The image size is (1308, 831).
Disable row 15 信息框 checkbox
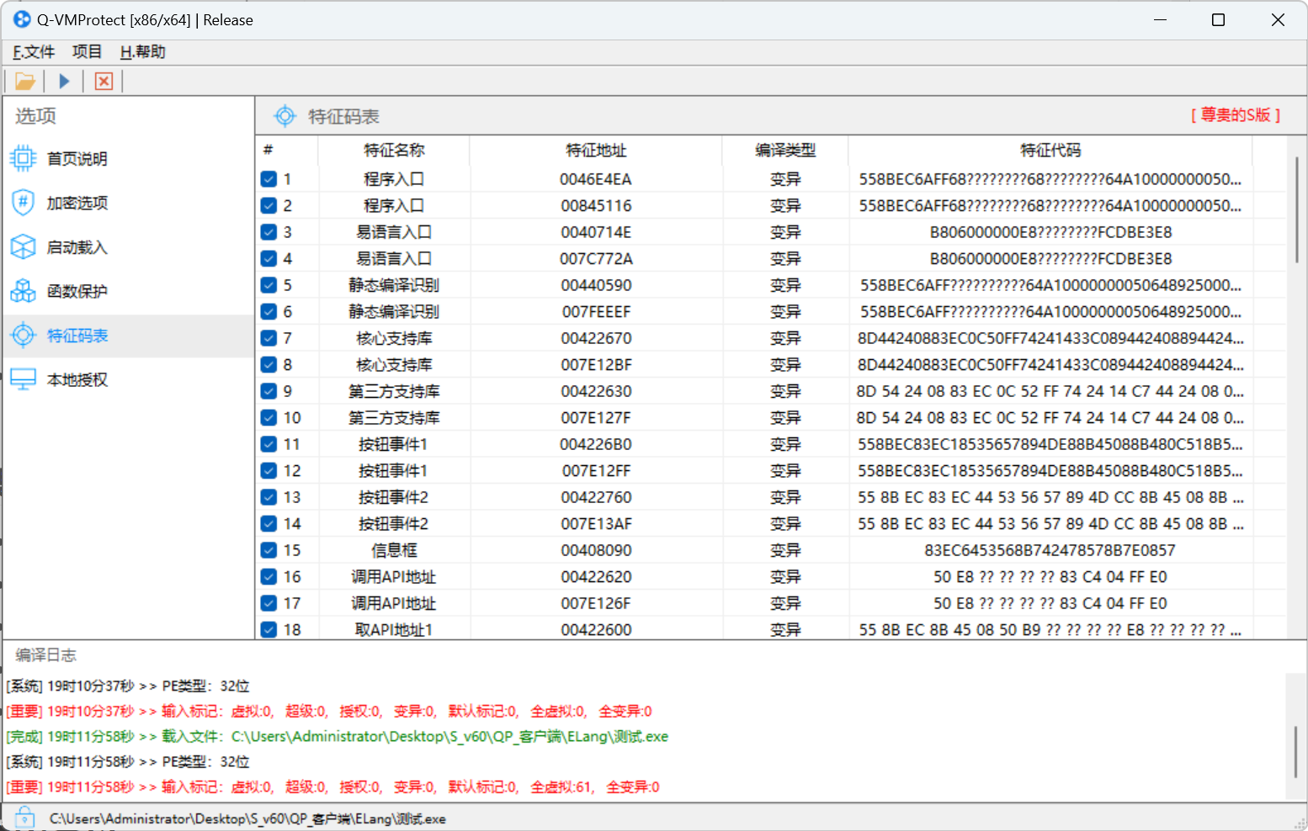point(269,550)
